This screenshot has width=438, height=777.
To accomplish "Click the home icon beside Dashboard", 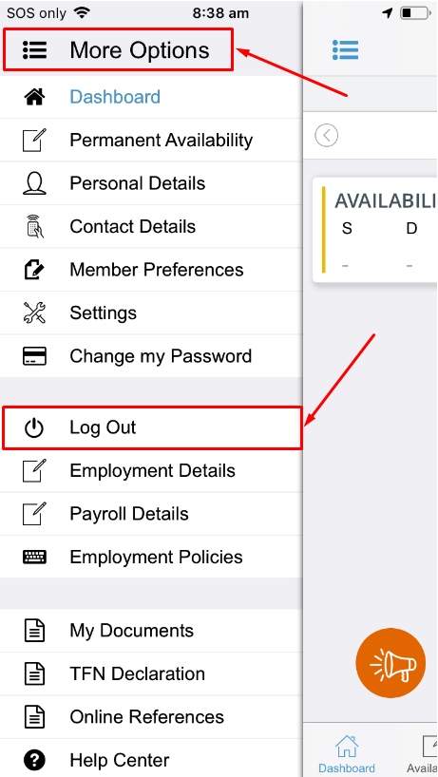I will click(x=35, y=97).
